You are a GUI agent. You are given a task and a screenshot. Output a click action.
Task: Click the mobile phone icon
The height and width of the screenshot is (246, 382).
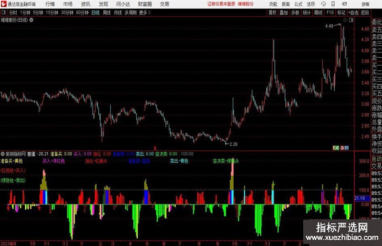(333, 4)
